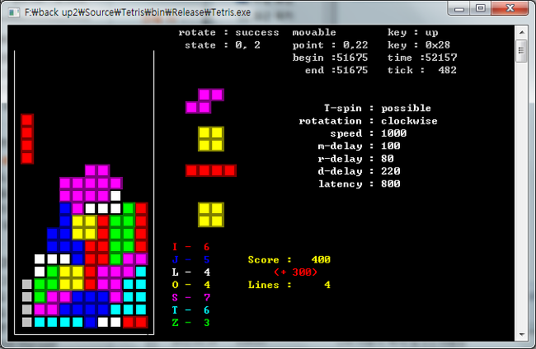Click the console window title bar icon

tap(14, 12)
